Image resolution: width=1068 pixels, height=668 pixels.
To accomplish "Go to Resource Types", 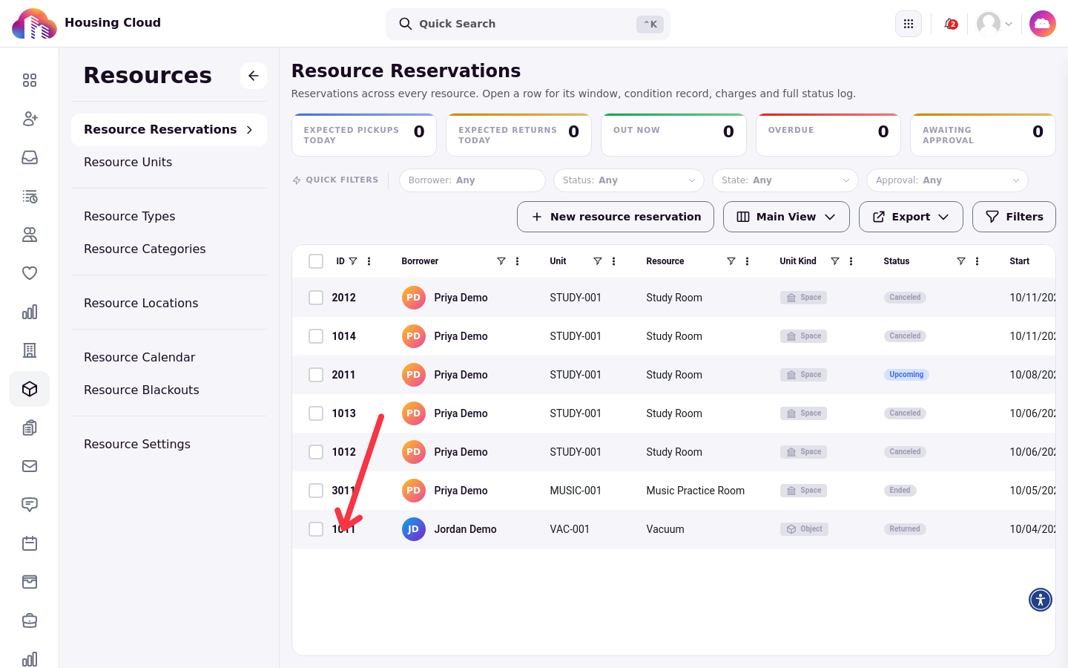I will [130, 216].
